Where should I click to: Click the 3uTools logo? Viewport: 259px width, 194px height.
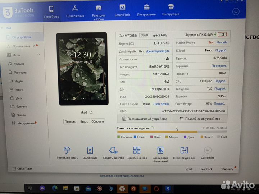(x=18, y=12)
